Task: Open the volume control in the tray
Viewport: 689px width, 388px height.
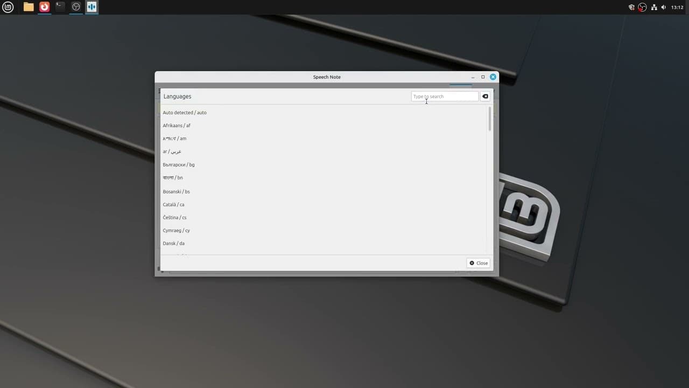Action: (664, 8)
